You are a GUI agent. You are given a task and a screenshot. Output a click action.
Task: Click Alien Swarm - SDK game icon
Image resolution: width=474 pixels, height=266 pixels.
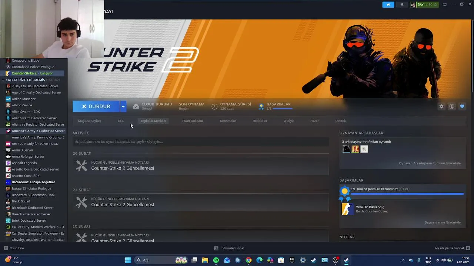click(8, 112)
